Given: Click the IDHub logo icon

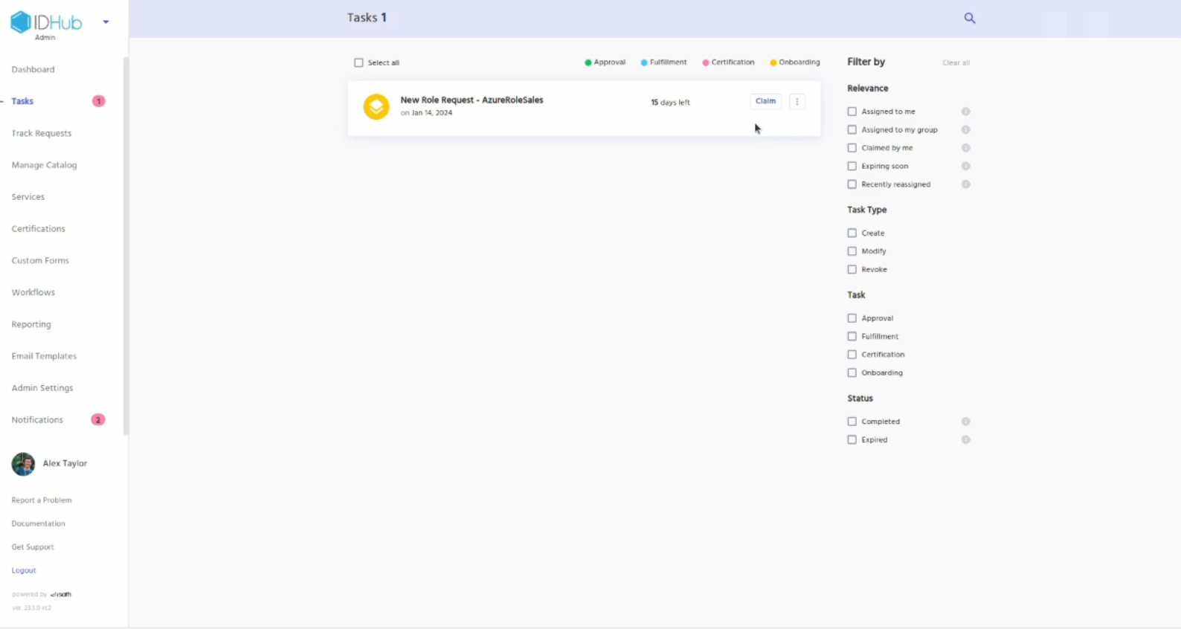Looking at the screenshot, I should (20, 22).
